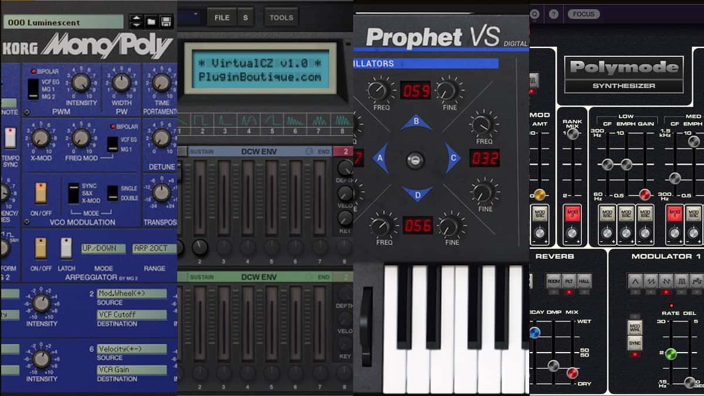Click the S button in VirtualCZ toolbar

(x=245, y=18)
